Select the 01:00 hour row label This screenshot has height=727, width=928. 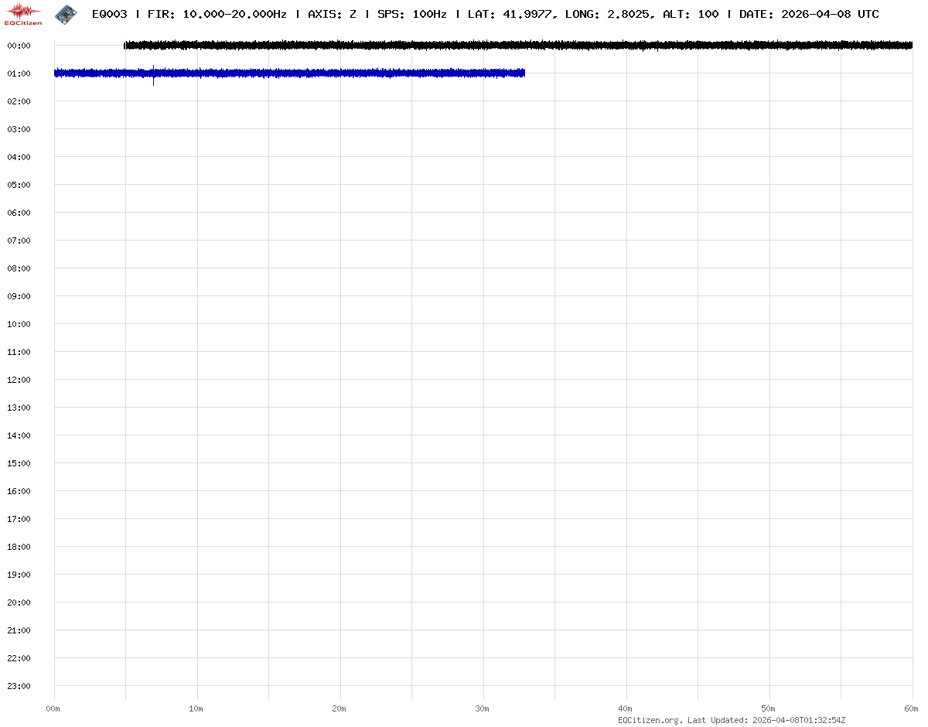pyautogui.click(x=19, y=73)
